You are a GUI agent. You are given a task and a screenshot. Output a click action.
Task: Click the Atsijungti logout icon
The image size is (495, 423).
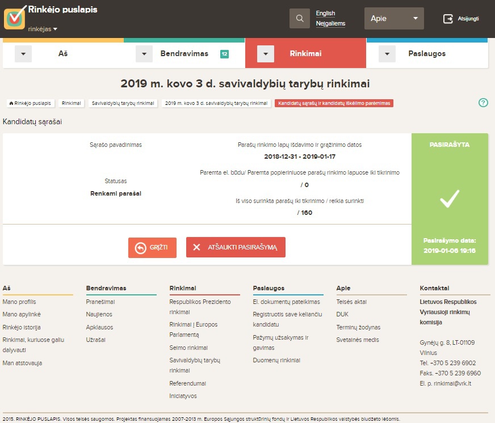(x=448, y=19)
